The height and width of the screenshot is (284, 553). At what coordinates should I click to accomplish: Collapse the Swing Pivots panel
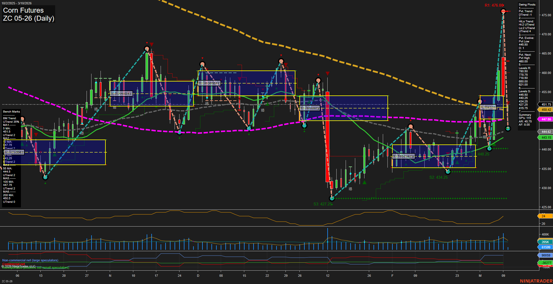tap(527, 4)
